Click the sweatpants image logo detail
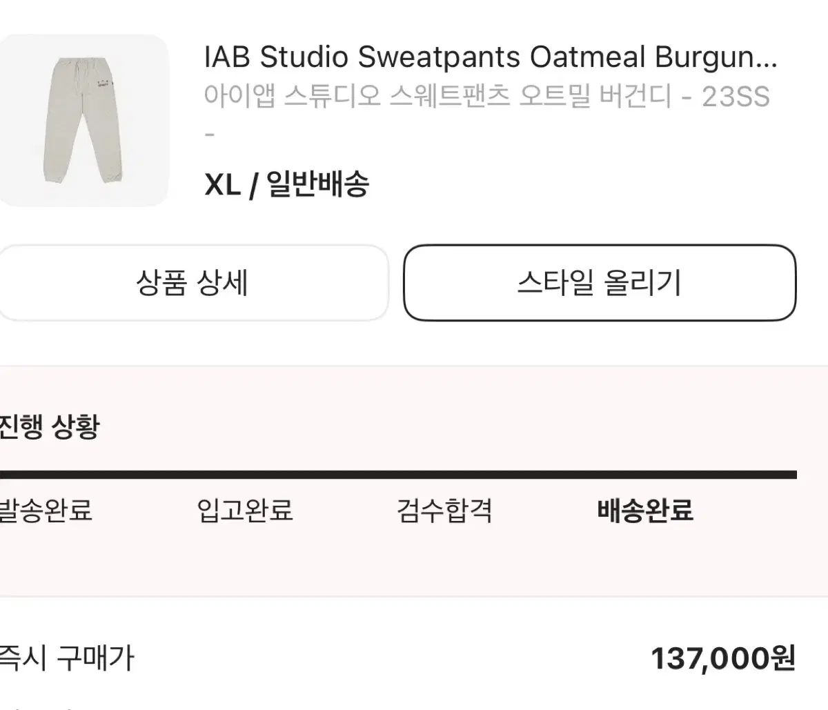 coord(103,86)
